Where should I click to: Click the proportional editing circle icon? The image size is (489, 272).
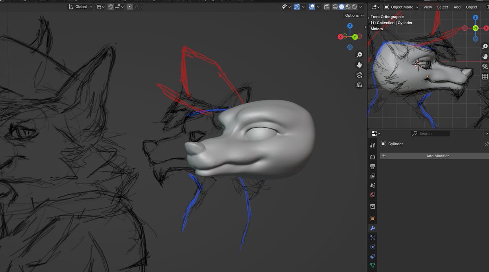click(x=130, y=7)
